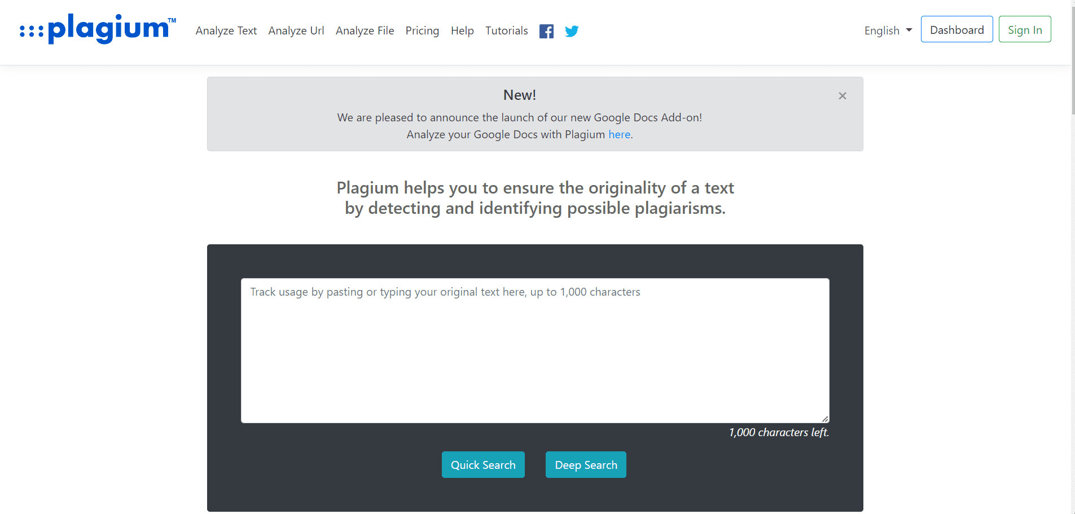The height and width of the screenshot is (514, 1075).
Task: Click the textarea resize handle
Action: (826, 418)
